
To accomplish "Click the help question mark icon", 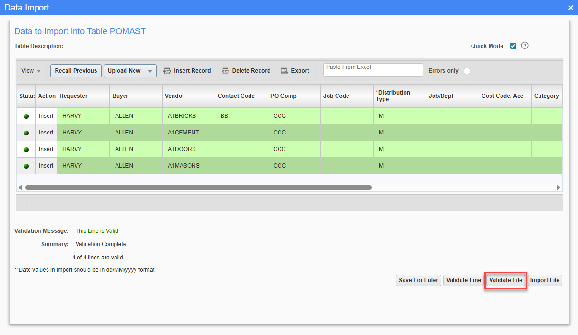I will (x=524, y=46).
